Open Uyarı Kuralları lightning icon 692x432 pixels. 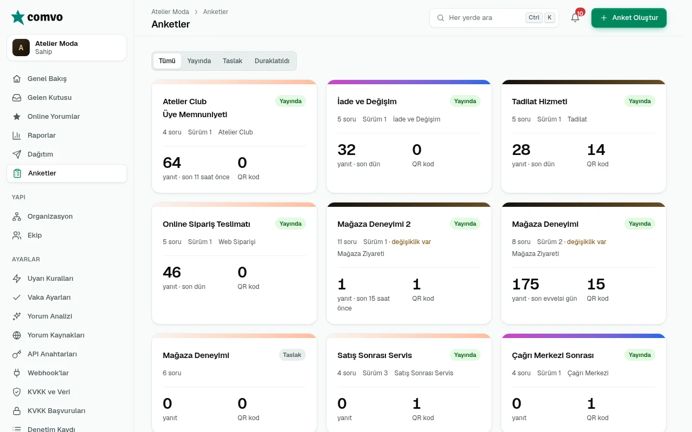(17, 279)
